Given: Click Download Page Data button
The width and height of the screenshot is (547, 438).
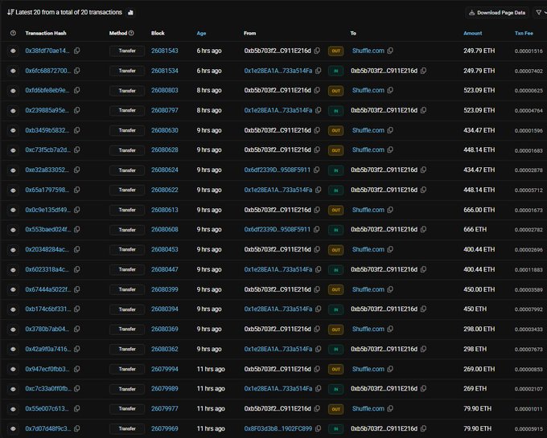Looking at the screenshot, I should point(497,13).
